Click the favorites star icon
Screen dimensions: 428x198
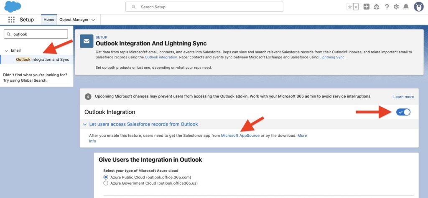point(350,7)
